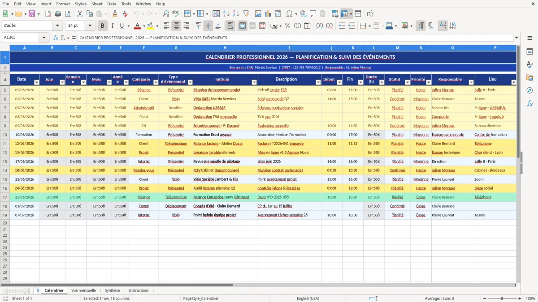Open the Date column filter dropdown
The height and width of the screenshot is (302, 538).
[36, 82]
